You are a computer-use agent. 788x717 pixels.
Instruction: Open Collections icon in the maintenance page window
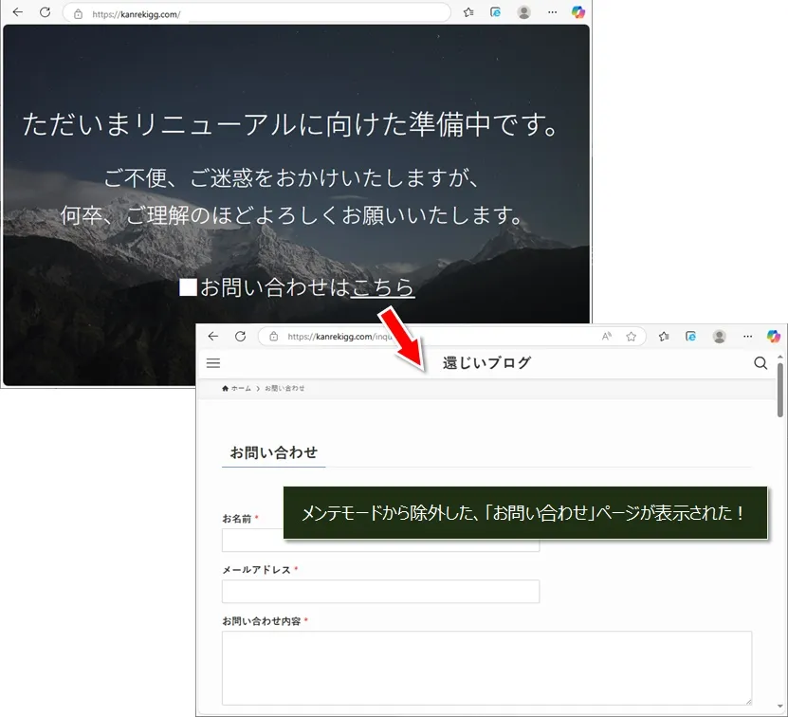[496, 12]
